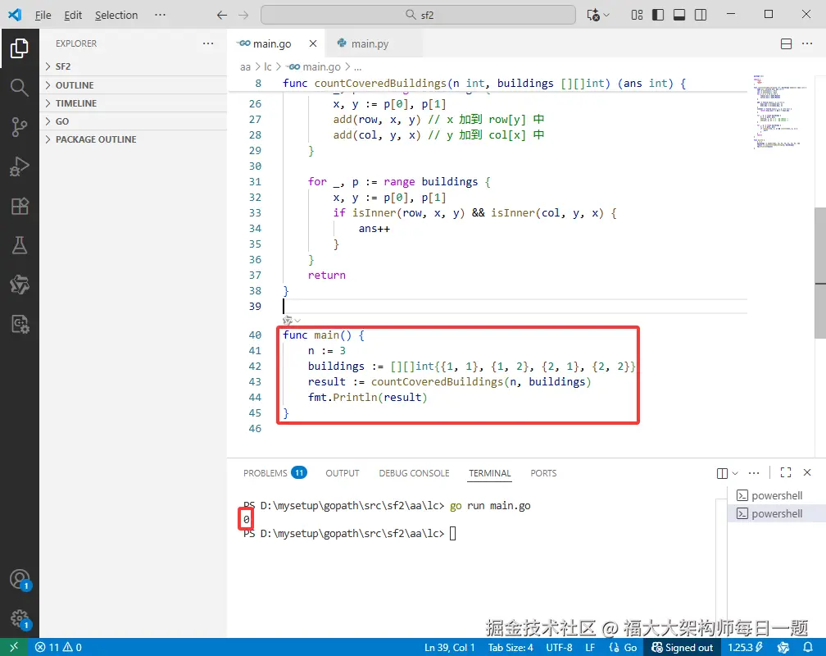The image size is (826, 656).
Task: Click the Signed out status item
Action: point(682,647)
